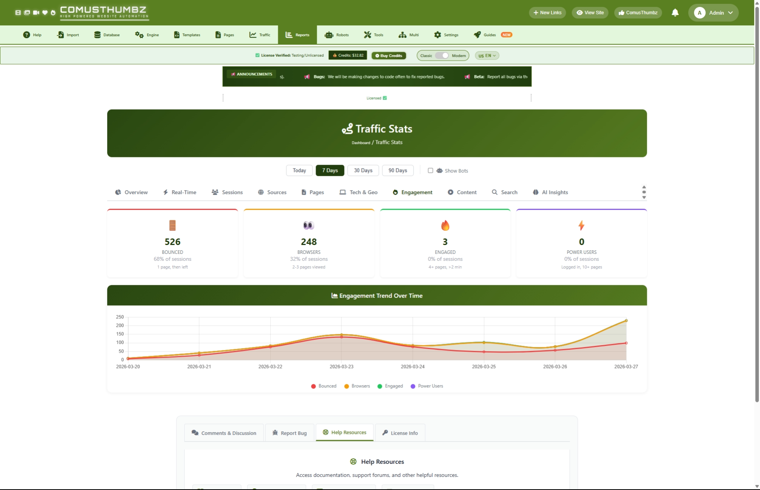Viewport: 760px width, 490px height.
Task: Open the Engine section
Action: point(147,35)
